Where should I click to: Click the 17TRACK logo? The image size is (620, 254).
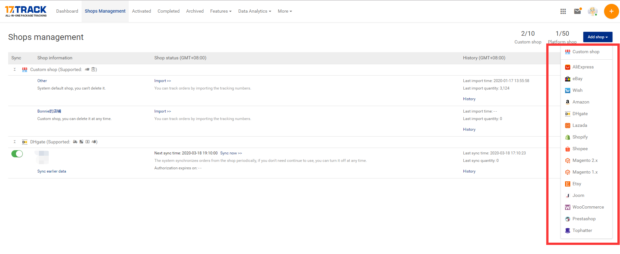pos(26,11)
